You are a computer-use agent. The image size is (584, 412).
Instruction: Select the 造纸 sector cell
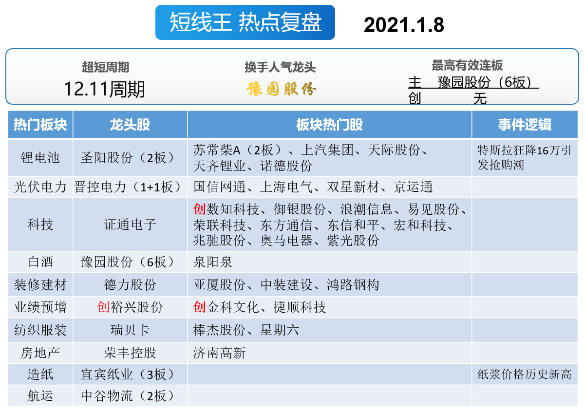coord(40,375)
